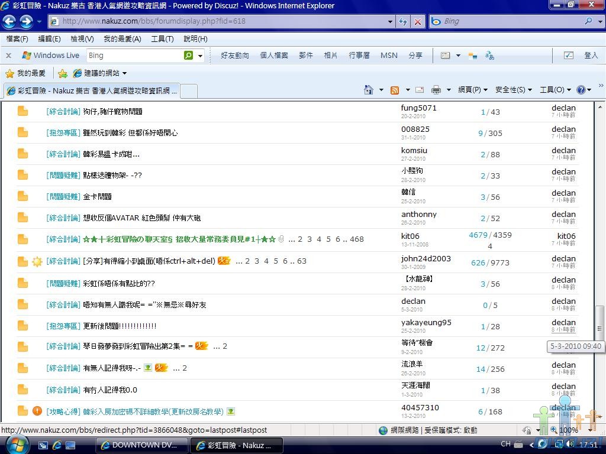Open the 工具(T) menu

[162, 39]
